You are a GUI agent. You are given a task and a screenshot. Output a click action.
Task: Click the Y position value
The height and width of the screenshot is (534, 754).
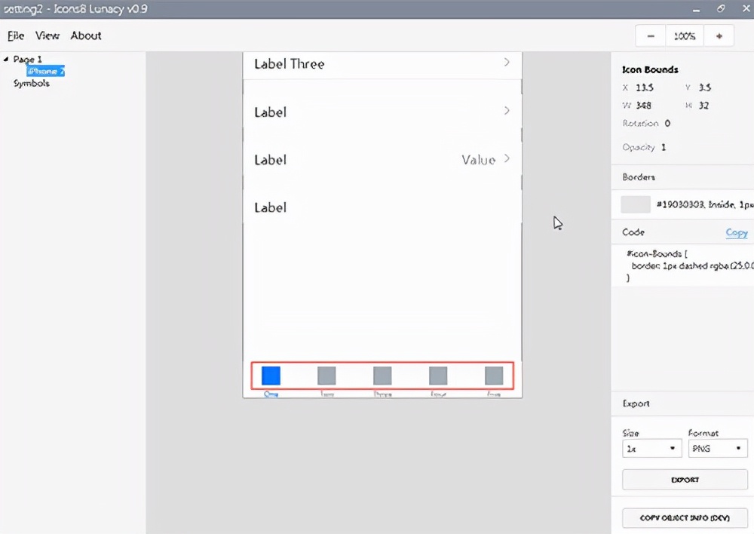coord(704,87)
